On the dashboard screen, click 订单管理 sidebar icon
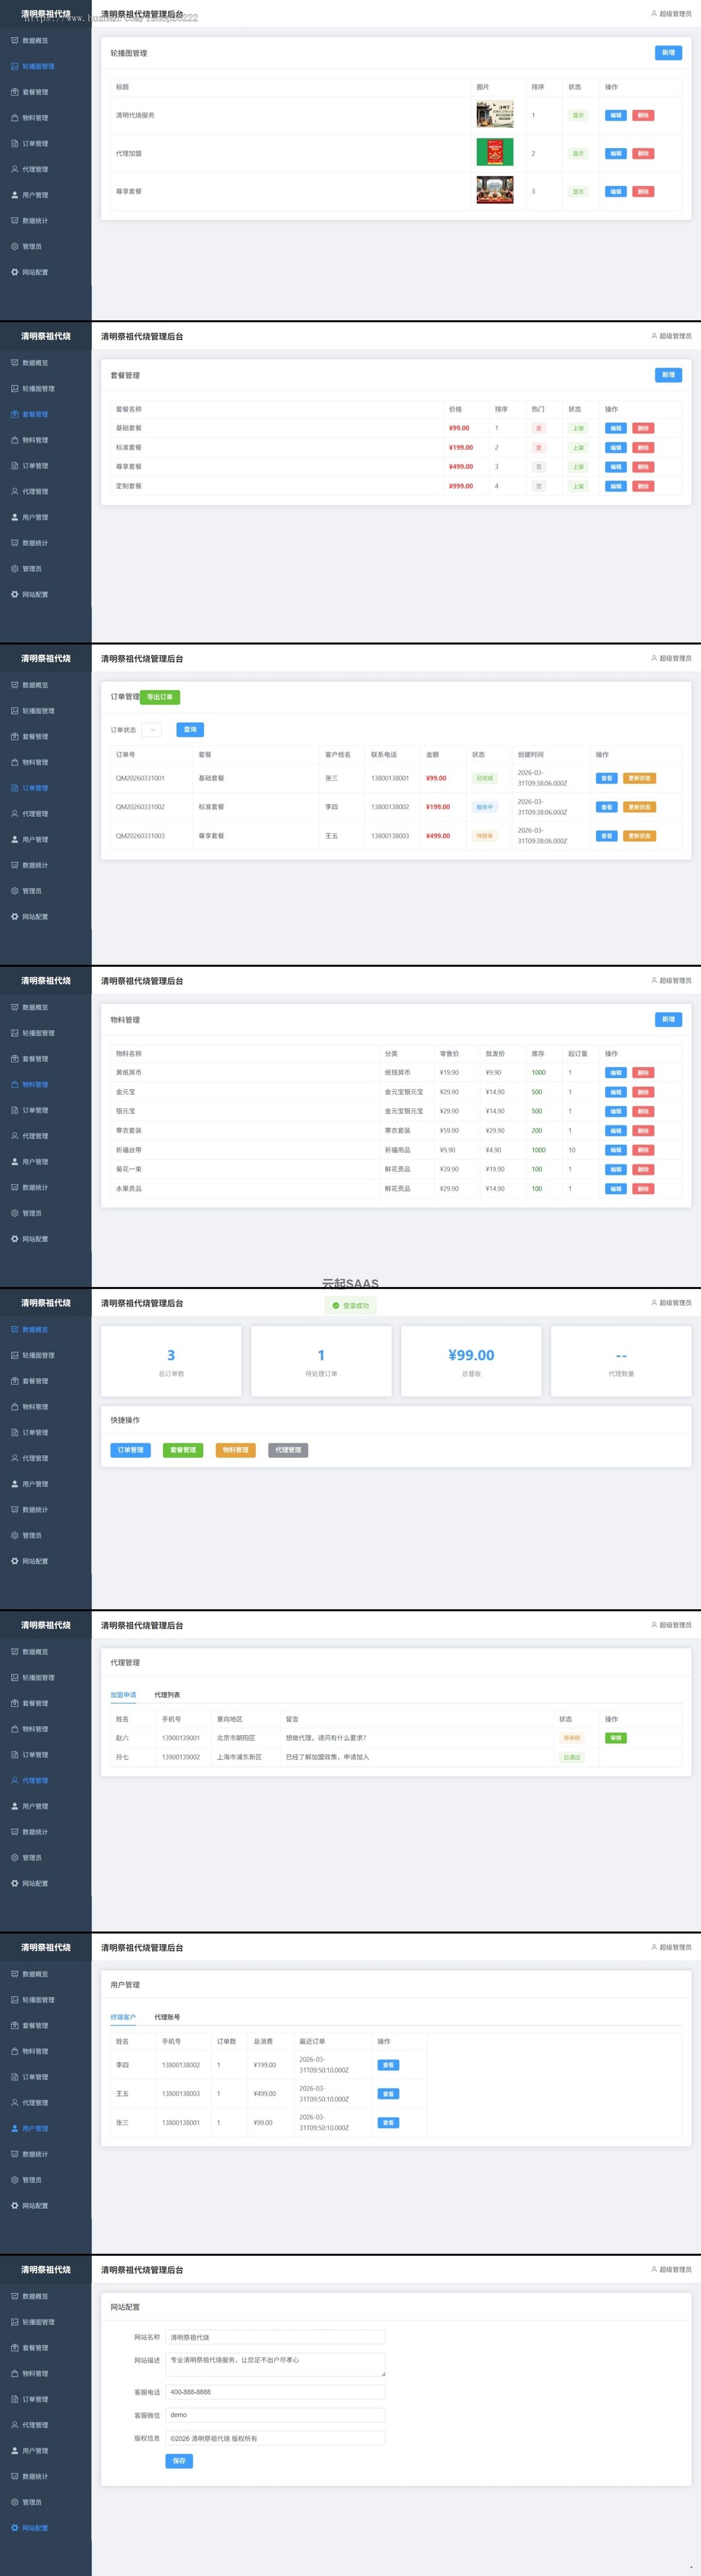Image resolution: width=701 pixels, height=2576 pixels. pos(14,1432)
